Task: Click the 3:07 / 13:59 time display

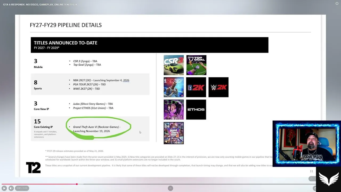Action: pos(22,188)
